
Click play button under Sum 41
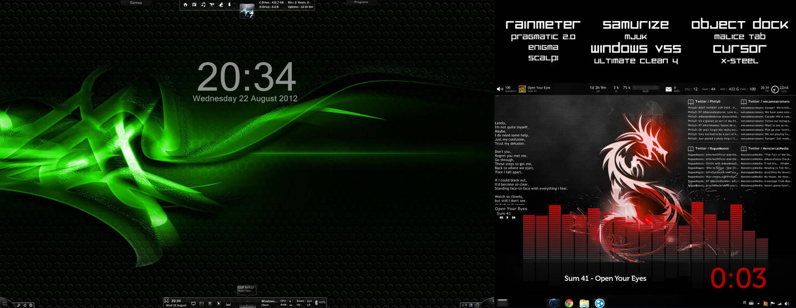click(508, 218)
